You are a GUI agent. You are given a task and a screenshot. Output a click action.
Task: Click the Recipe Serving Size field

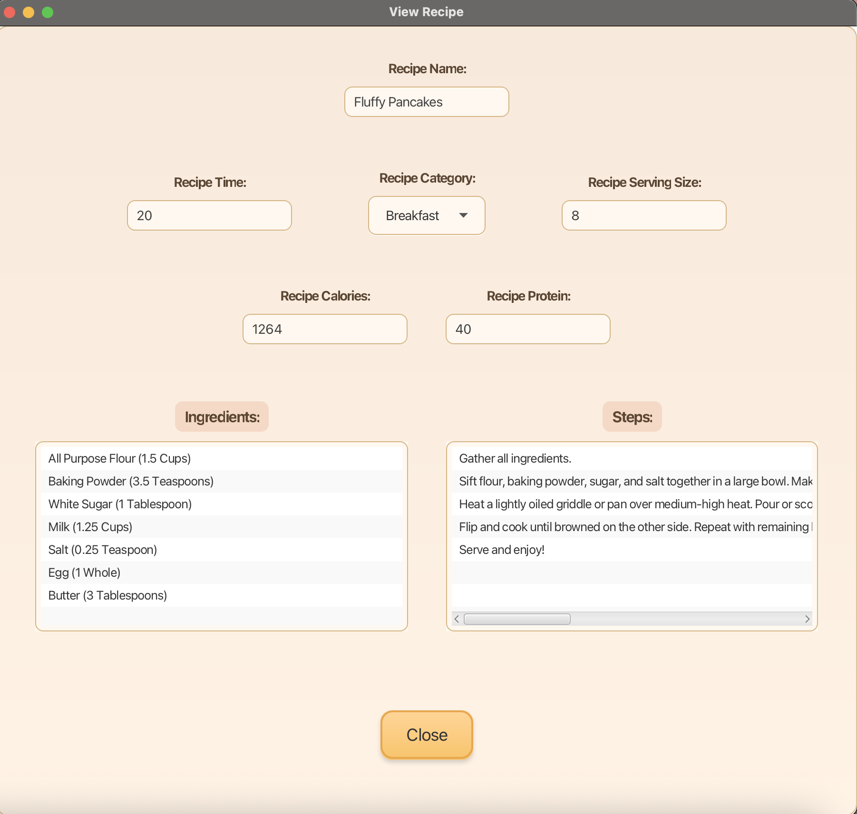pyautogui.click(x=643, y=215)
